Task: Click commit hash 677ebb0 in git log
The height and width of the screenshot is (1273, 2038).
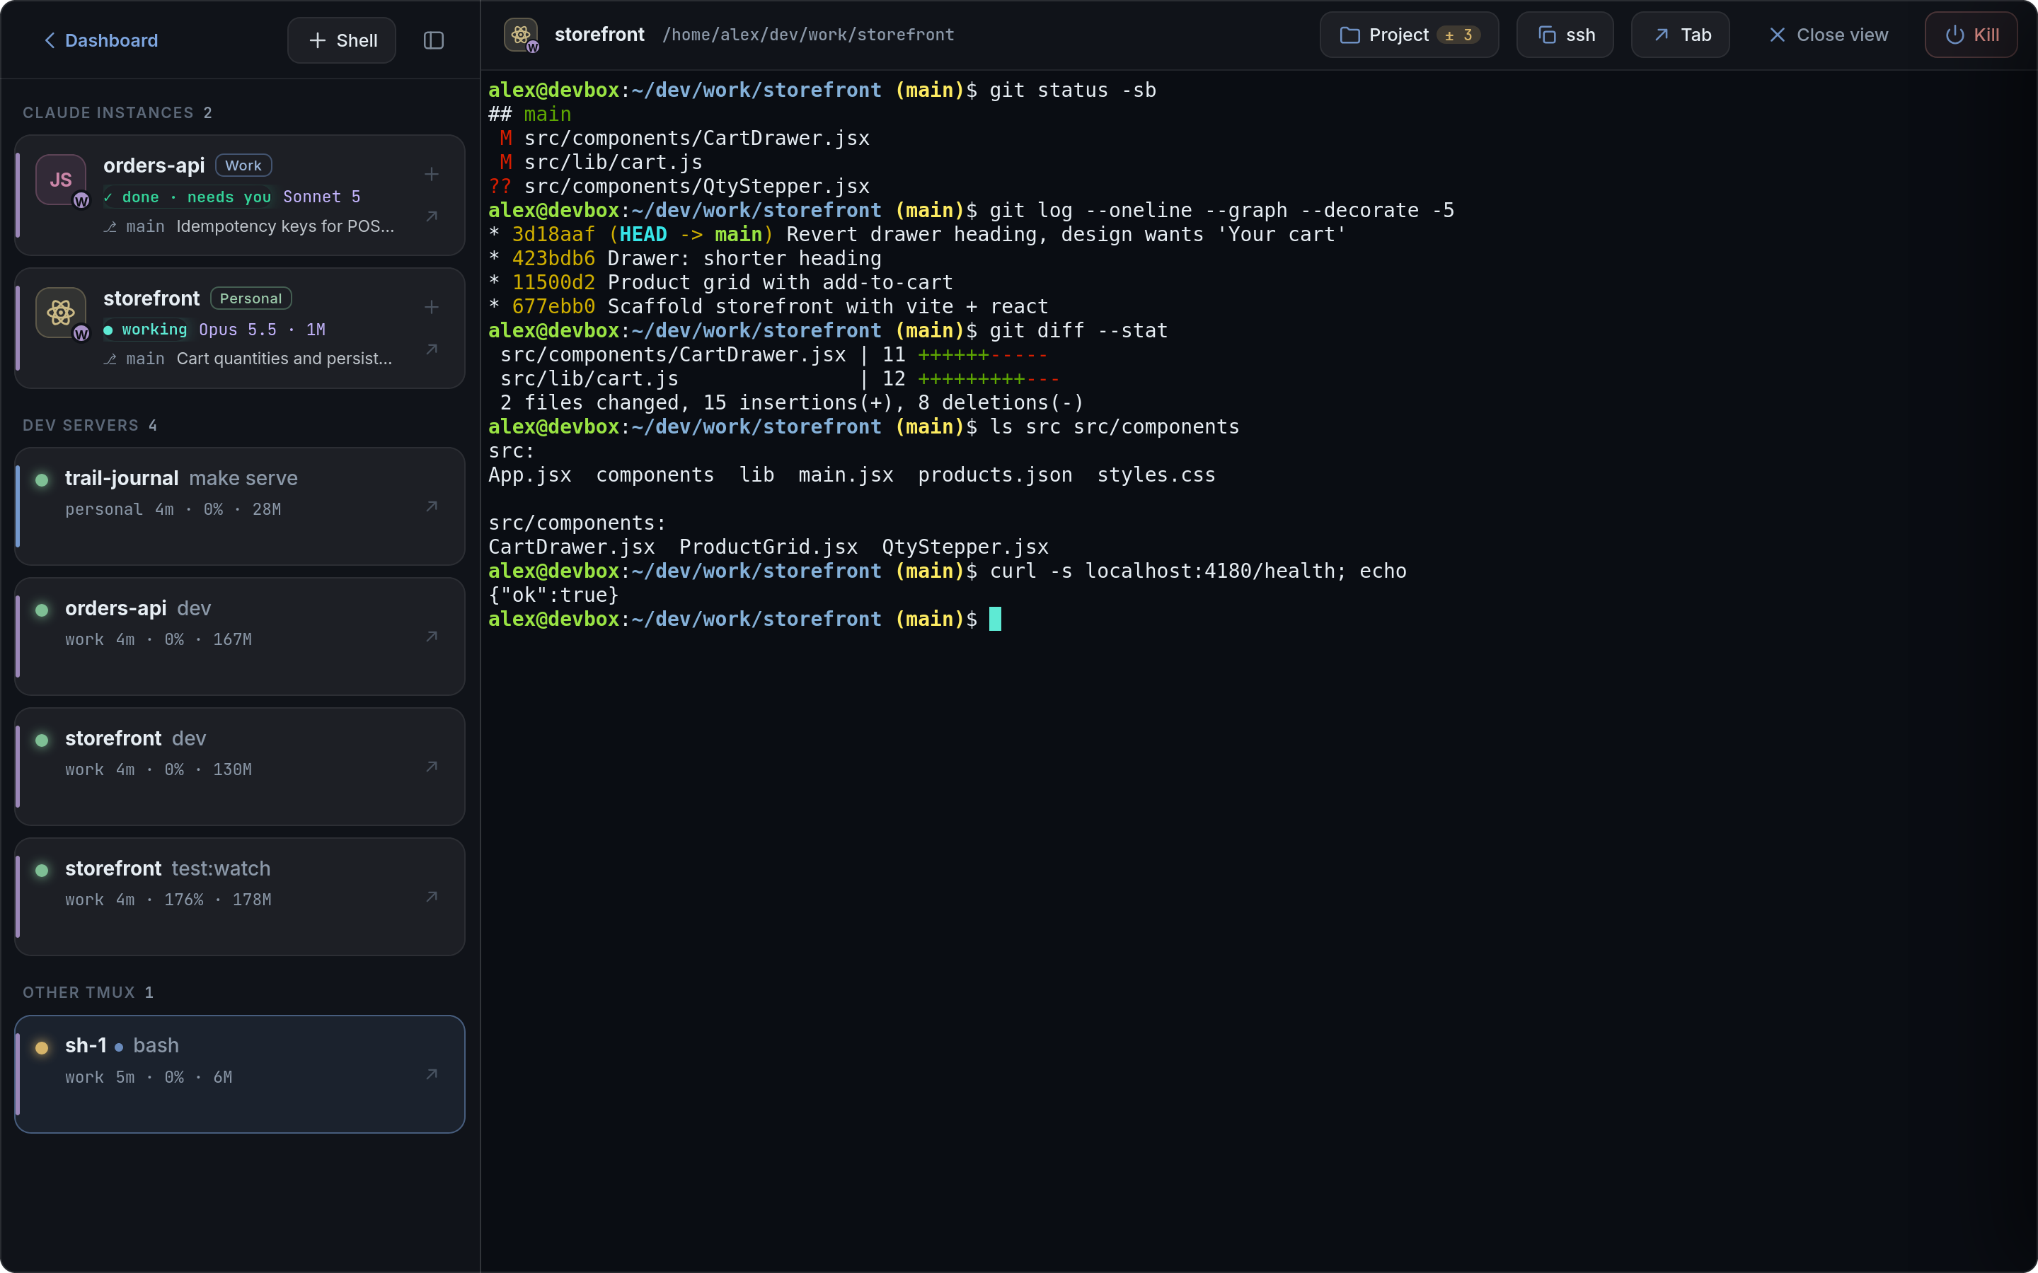Action: click(x=553, y=306)
